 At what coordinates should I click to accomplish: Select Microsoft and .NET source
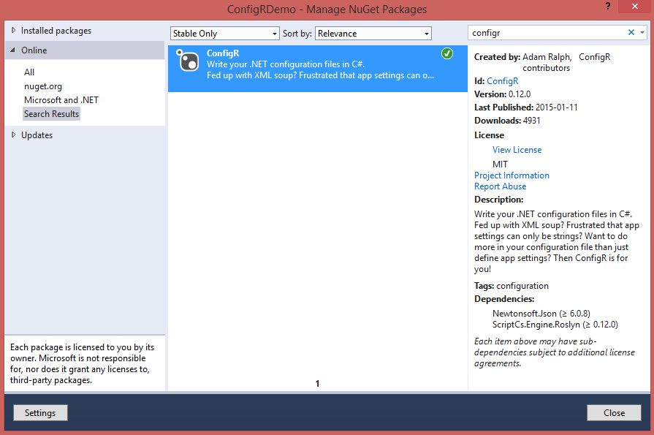point(61,100)
